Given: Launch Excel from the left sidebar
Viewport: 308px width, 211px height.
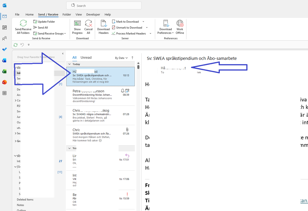Looking at the screenshot, I should tap(4, 71).
